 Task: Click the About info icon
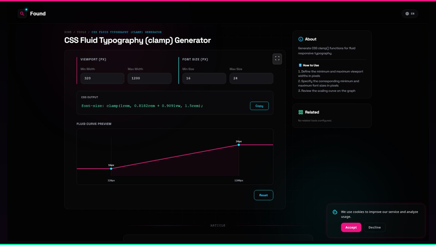tap(300, 39)
